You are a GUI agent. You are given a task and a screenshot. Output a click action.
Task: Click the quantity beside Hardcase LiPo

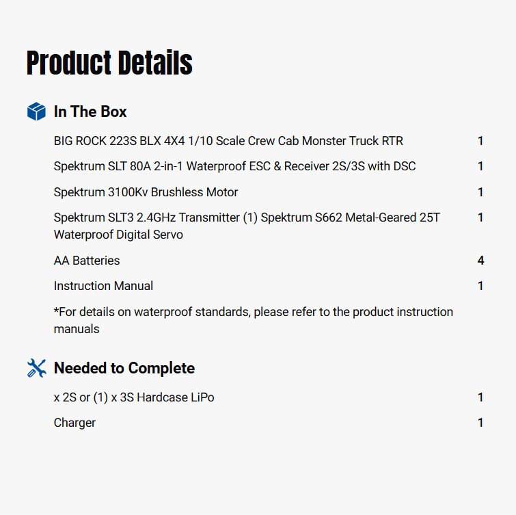480,397
